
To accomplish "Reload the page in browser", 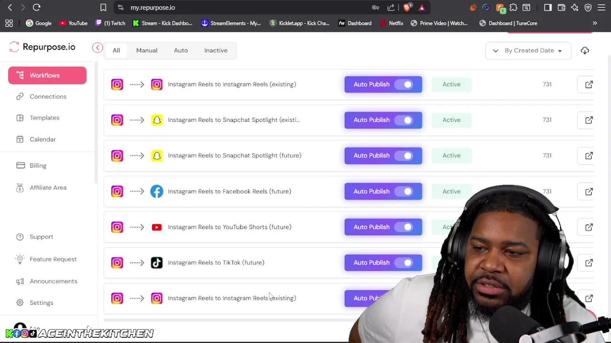I will 36,8.
